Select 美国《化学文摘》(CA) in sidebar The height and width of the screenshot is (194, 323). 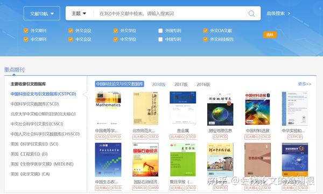[x=30, y=174]
